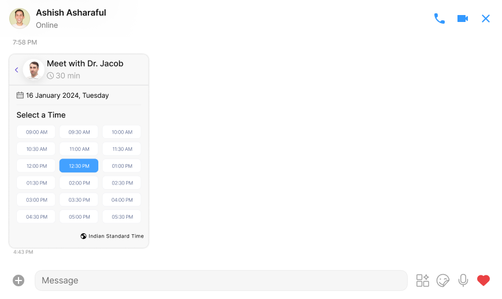The width and height of the screenshot is (502, 299).
Task: Select the 11:00 AM slot
Action: [79, 149]
